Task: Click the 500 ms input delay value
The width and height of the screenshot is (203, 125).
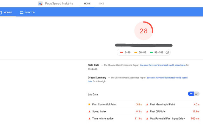Action: (x=195, y=118)
